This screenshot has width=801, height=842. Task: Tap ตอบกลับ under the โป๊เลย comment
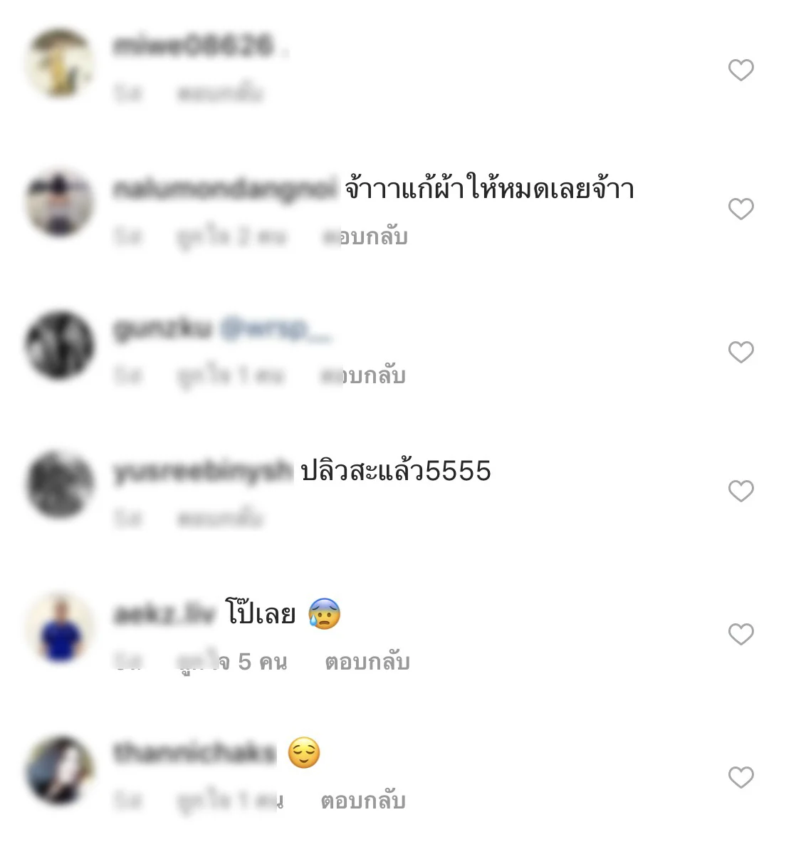(367, 662)
